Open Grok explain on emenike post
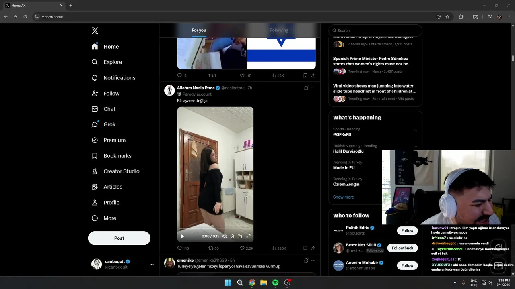 (306, 261)
